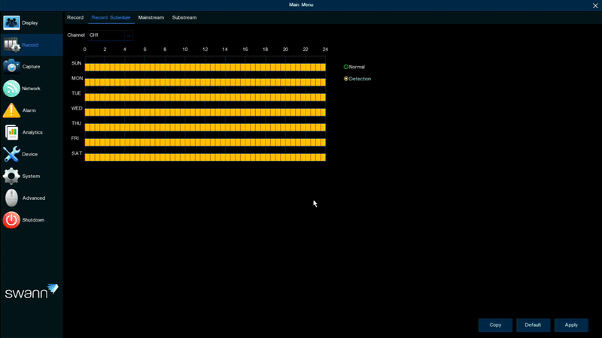
Task: Open the Record tab
Action: [x=75, y=17]
